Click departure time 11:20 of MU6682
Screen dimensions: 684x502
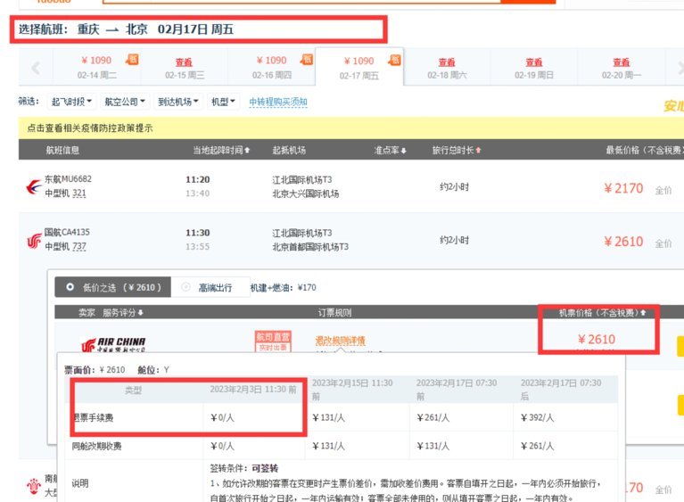point(198,180)
